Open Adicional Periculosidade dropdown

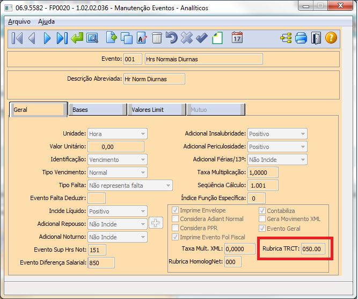pos(277,147)
